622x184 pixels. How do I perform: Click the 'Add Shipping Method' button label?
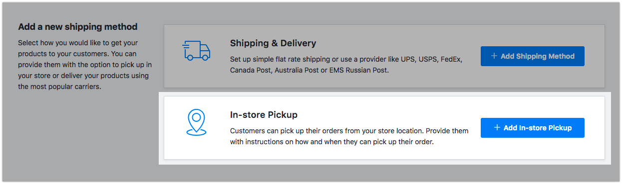pos(538,56)
